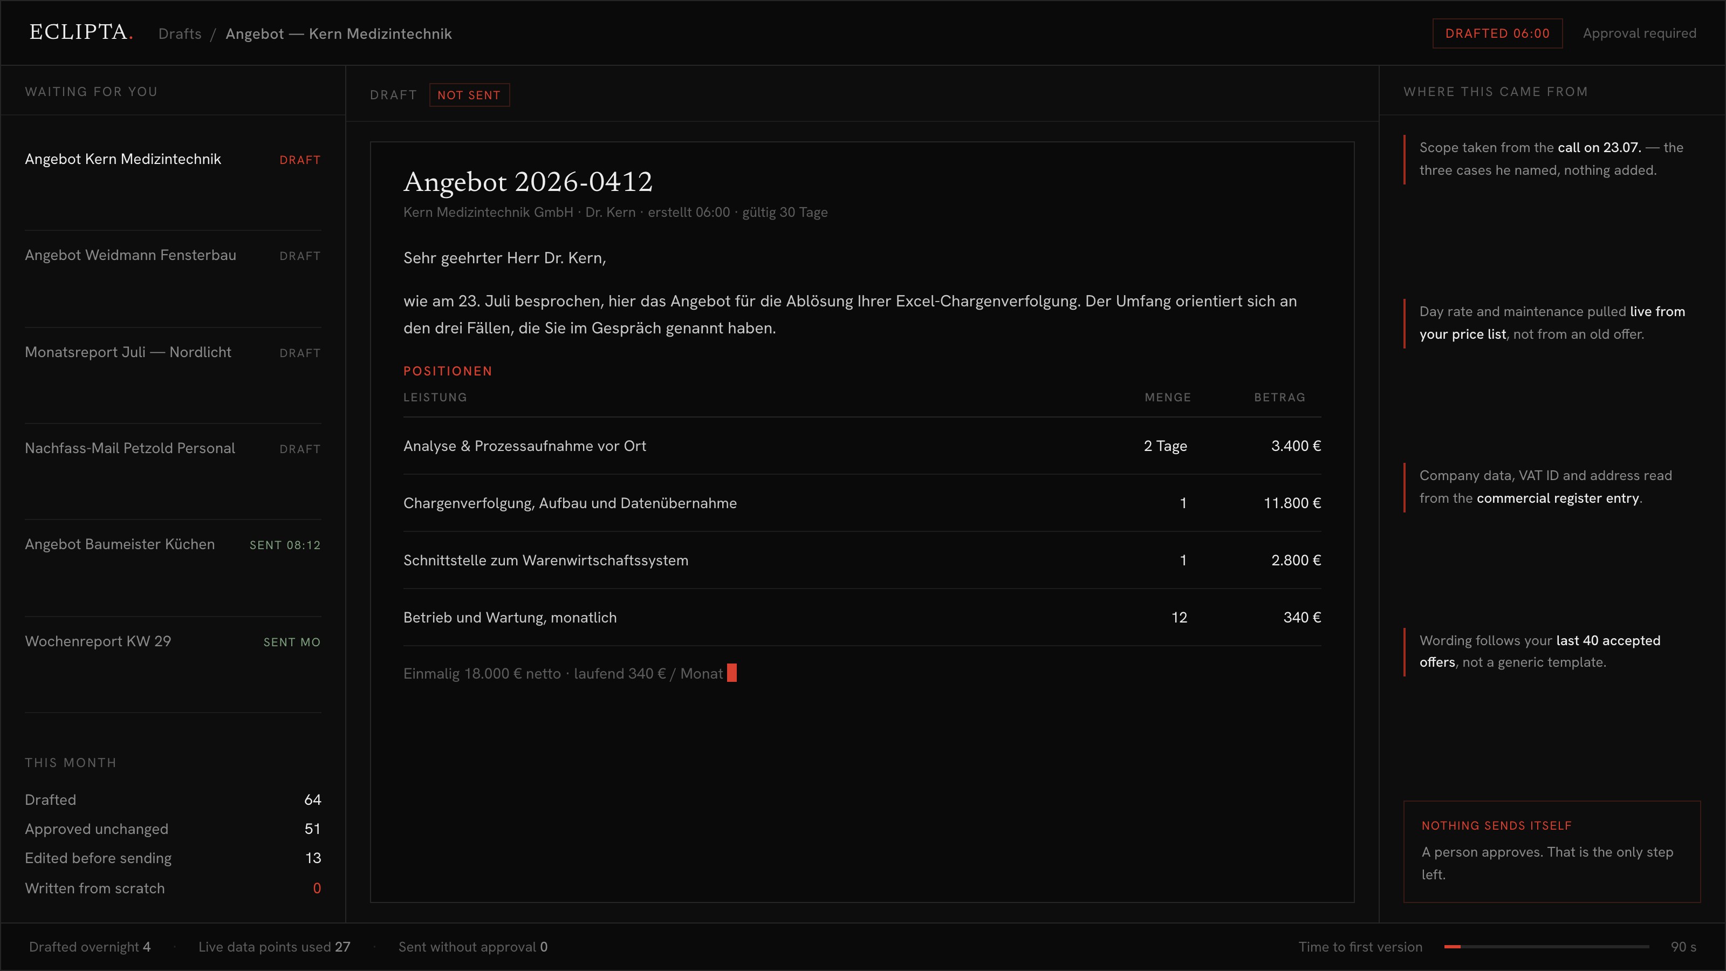The image size is (1726, 971).
Task: Select row Betrieb und Wartung, monatlich
Action: click(862, 617)
